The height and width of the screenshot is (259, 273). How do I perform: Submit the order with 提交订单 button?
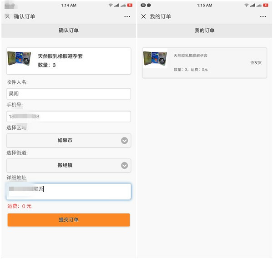click(x=69, y=220)
